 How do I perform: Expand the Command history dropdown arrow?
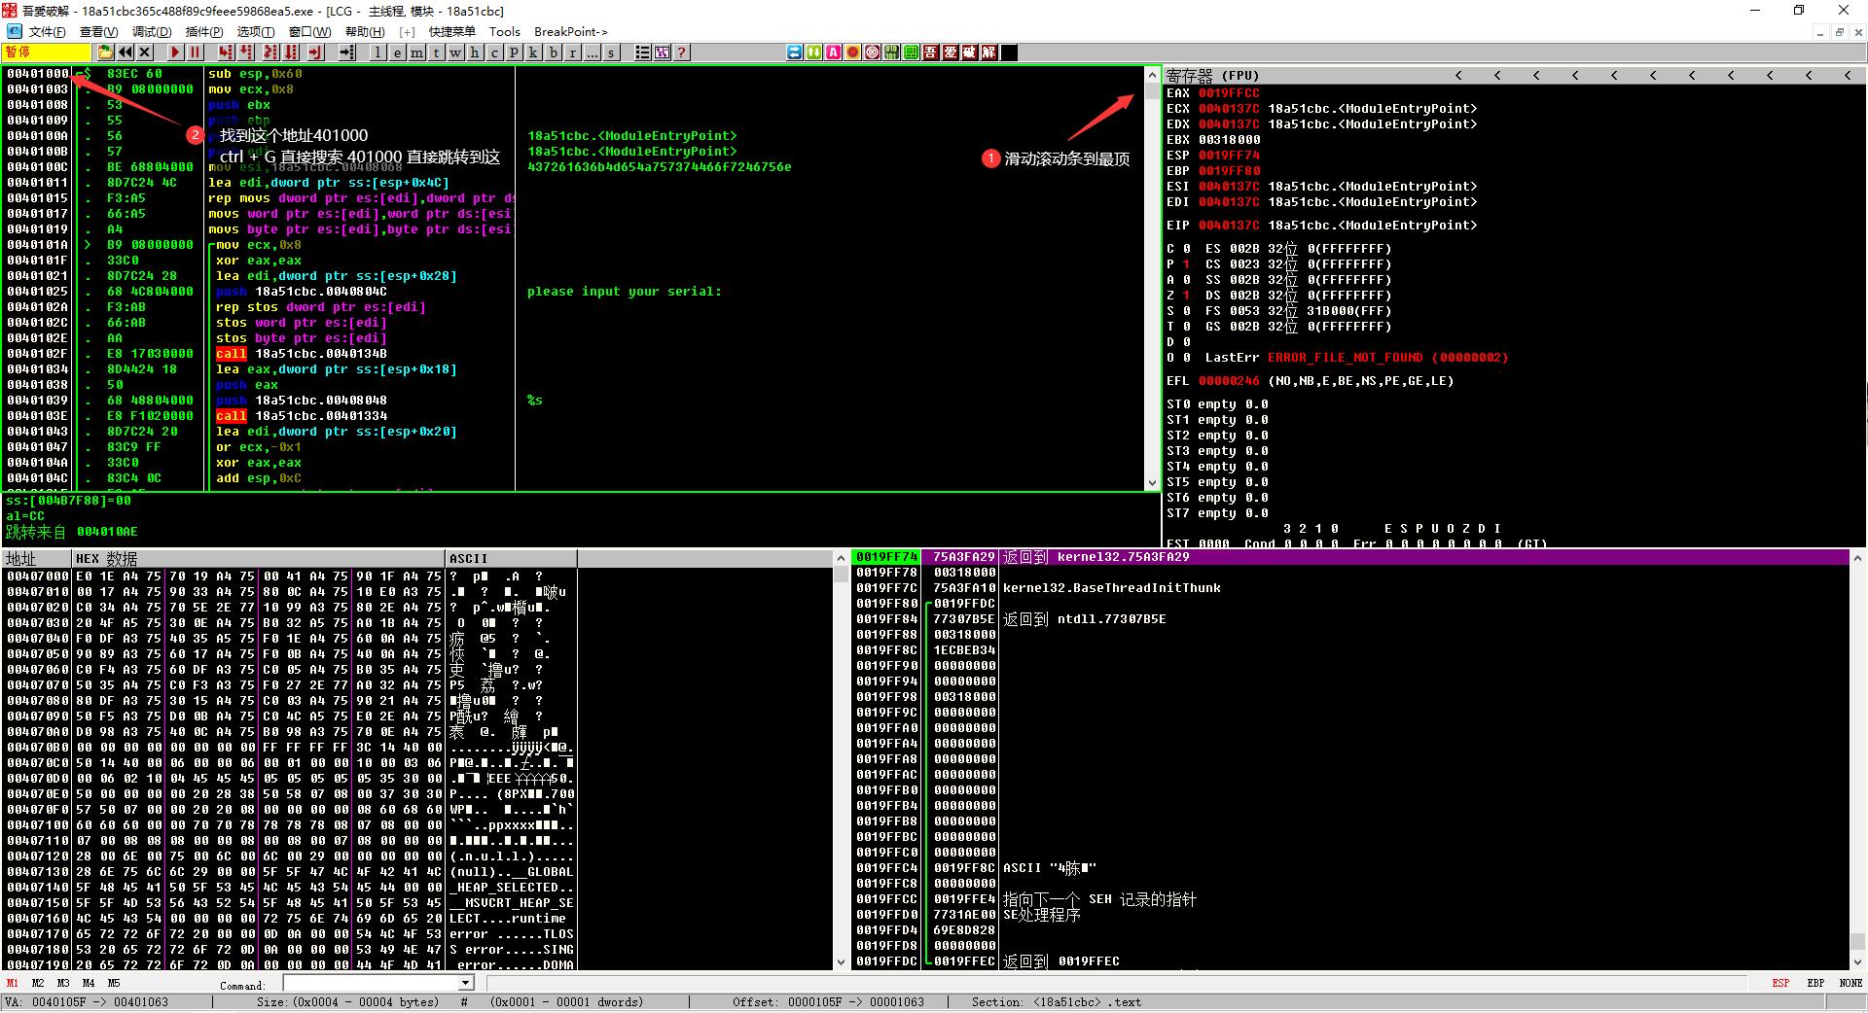466,984
